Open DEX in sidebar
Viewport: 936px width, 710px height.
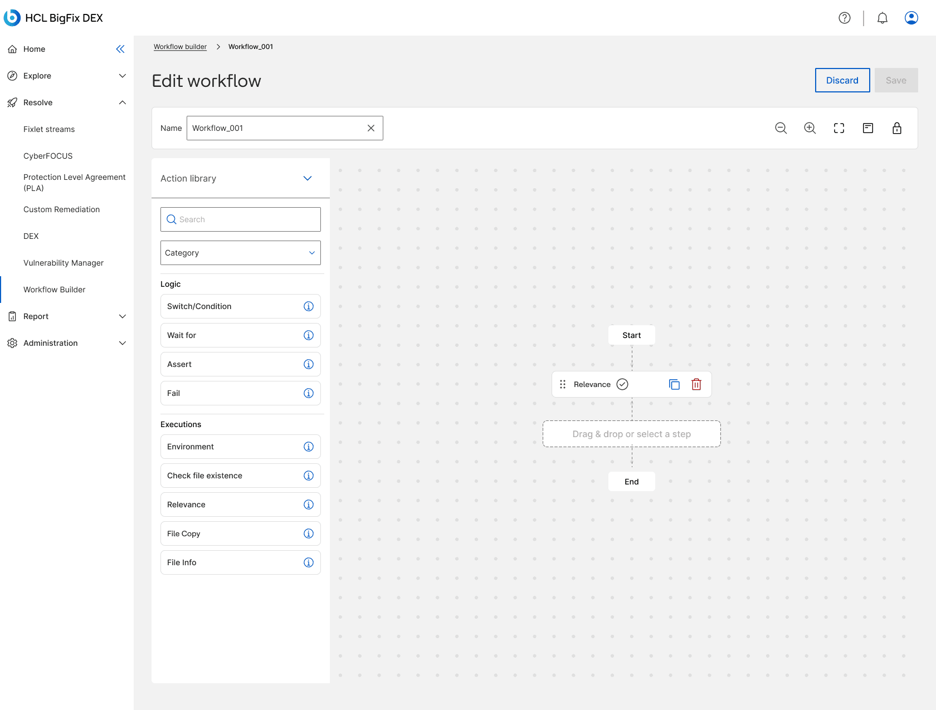(31, 236)
